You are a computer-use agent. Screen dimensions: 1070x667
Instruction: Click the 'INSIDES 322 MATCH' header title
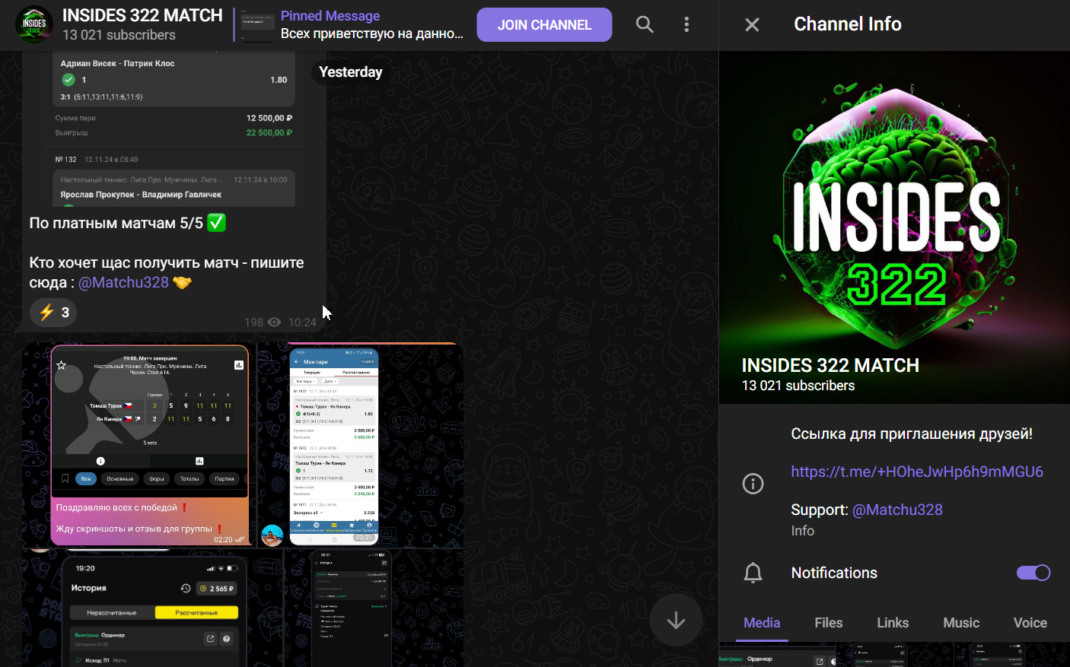(142, 15)
